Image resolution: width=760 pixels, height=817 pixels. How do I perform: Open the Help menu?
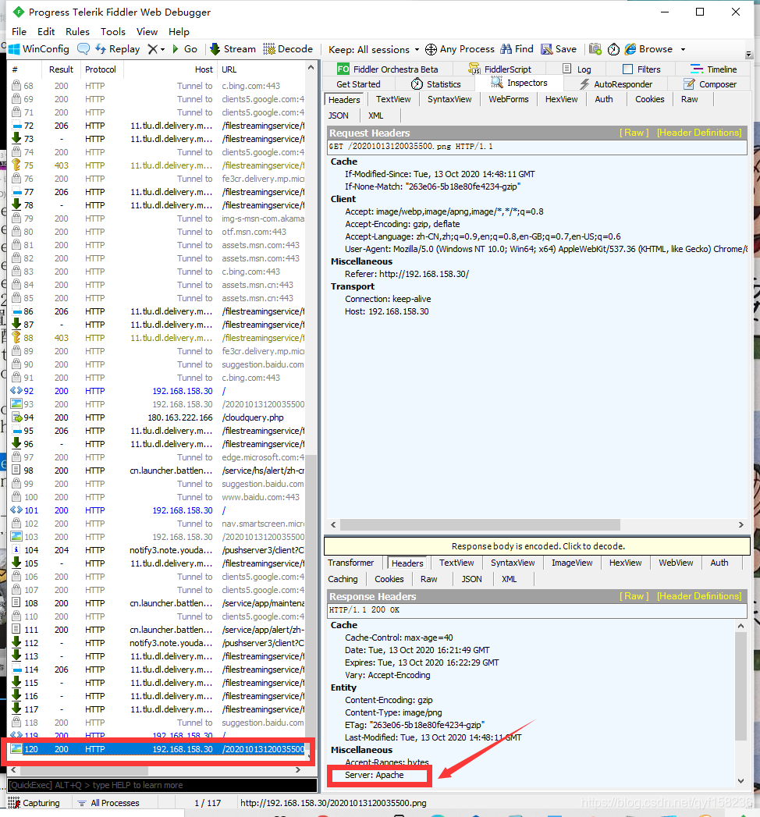(179, 32)
